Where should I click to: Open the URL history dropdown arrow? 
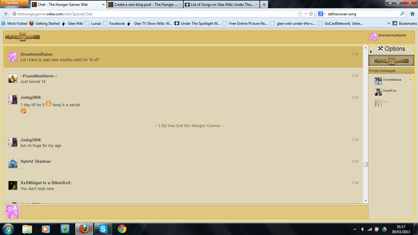point(306,14)
